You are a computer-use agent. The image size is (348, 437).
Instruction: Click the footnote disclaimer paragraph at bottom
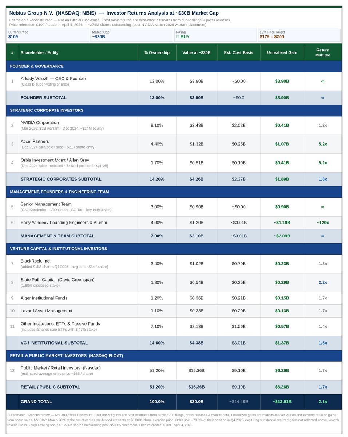pos(174,420)
